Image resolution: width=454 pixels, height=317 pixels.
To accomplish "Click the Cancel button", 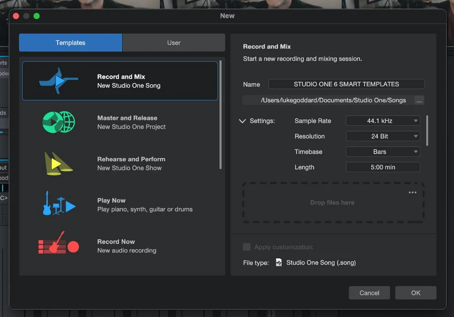I will (369, 292).
